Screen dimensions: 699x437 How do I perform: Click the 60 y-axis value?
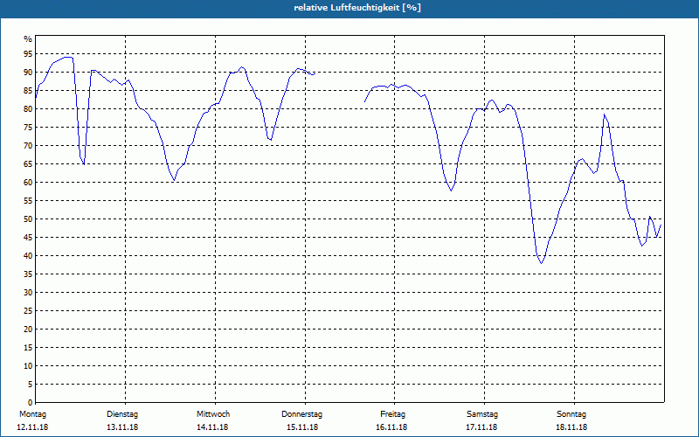click(28, 183)
